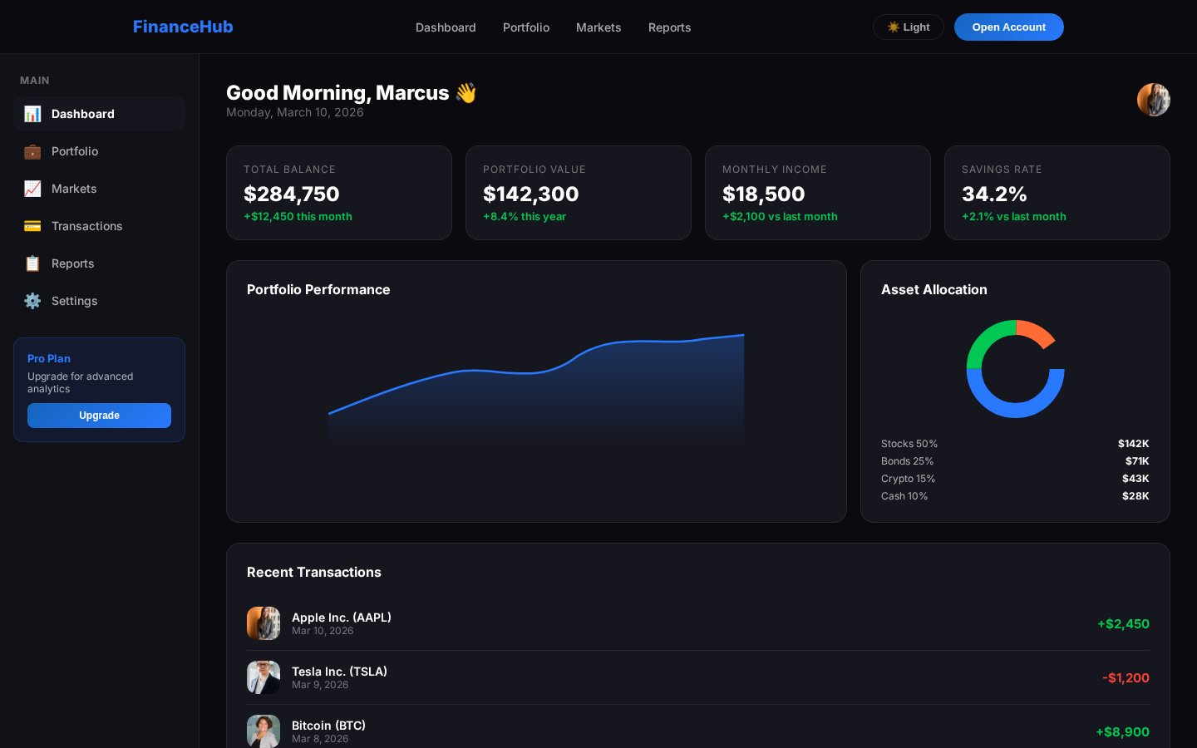Open Portfolio via the briefcase icon
Viewport: 1197px width, 748px height.
point(32,151)
